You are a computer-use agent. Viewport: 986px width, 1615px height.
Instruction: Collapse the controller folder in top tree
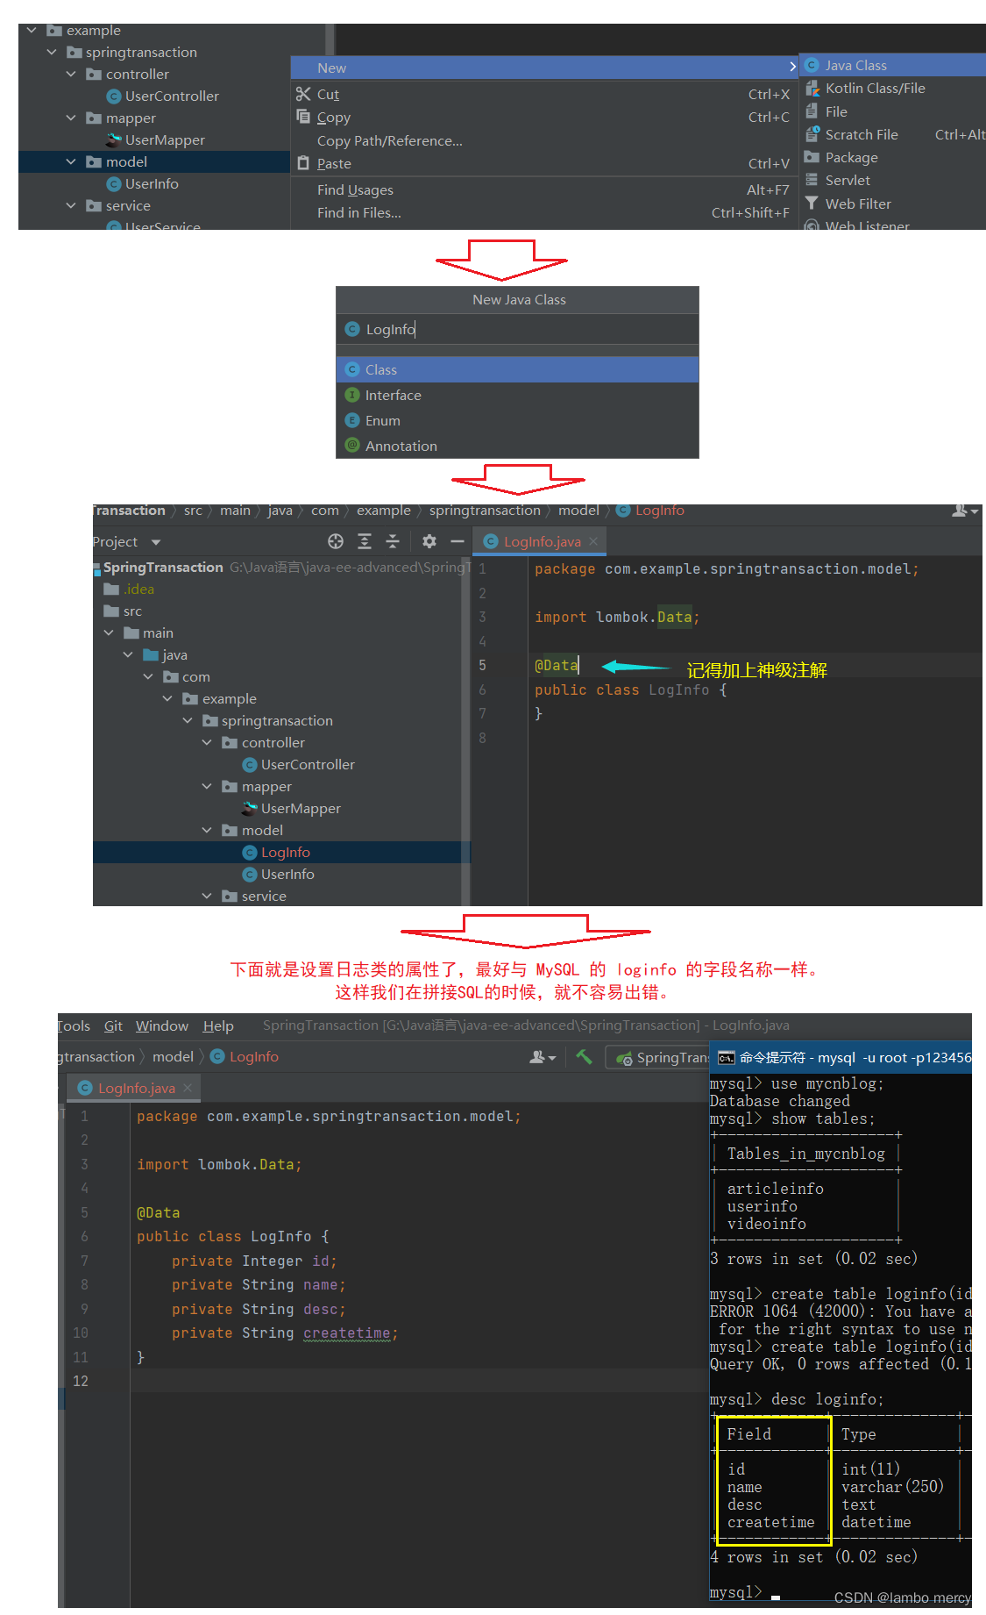coord(71,74)
